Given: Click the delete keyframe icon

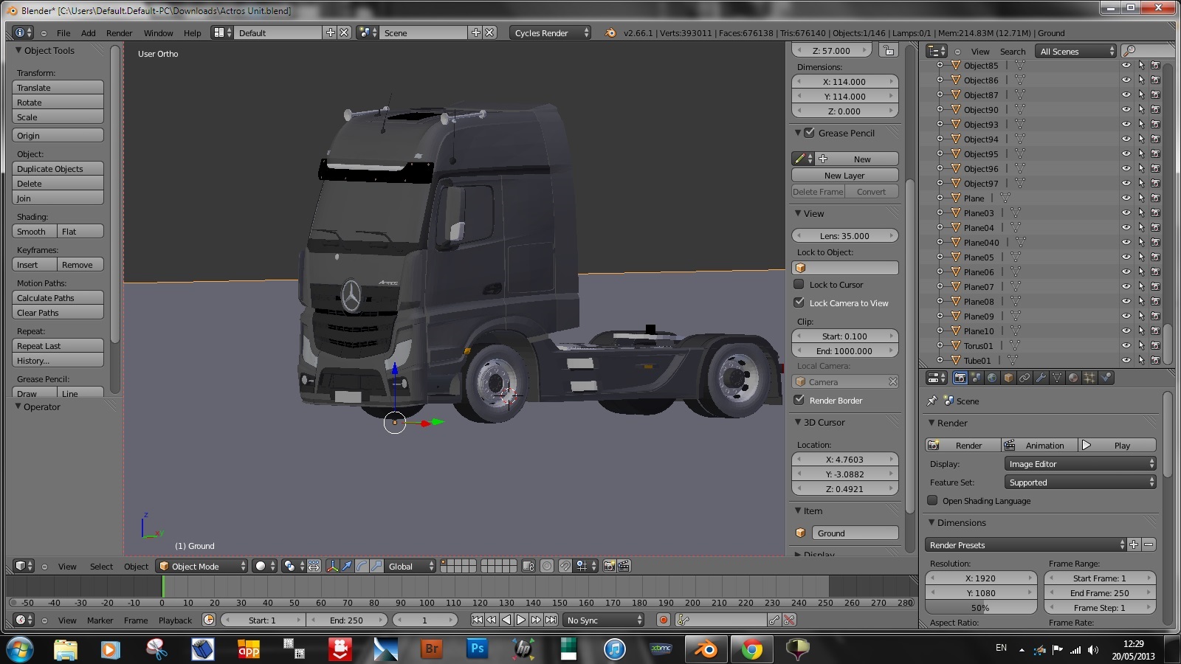Looking at the screenshot, I should coord(789,620).
